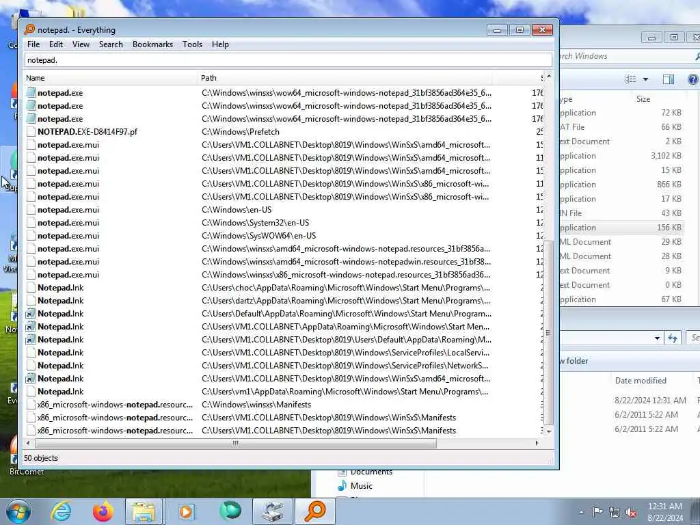The image size is (700, 525).
Task: Open Music in Explorer navigation pane
Action: [x=361, y=486]
